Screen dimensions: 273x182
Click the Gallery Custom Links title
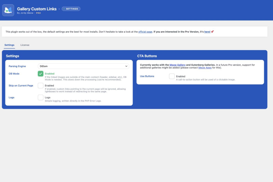pyautogui.click(x=37, y=9)
